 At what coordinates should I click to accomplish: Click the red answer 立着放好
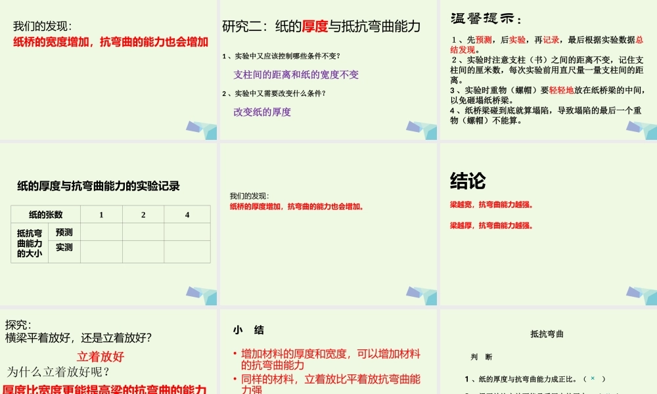(101, 357)
